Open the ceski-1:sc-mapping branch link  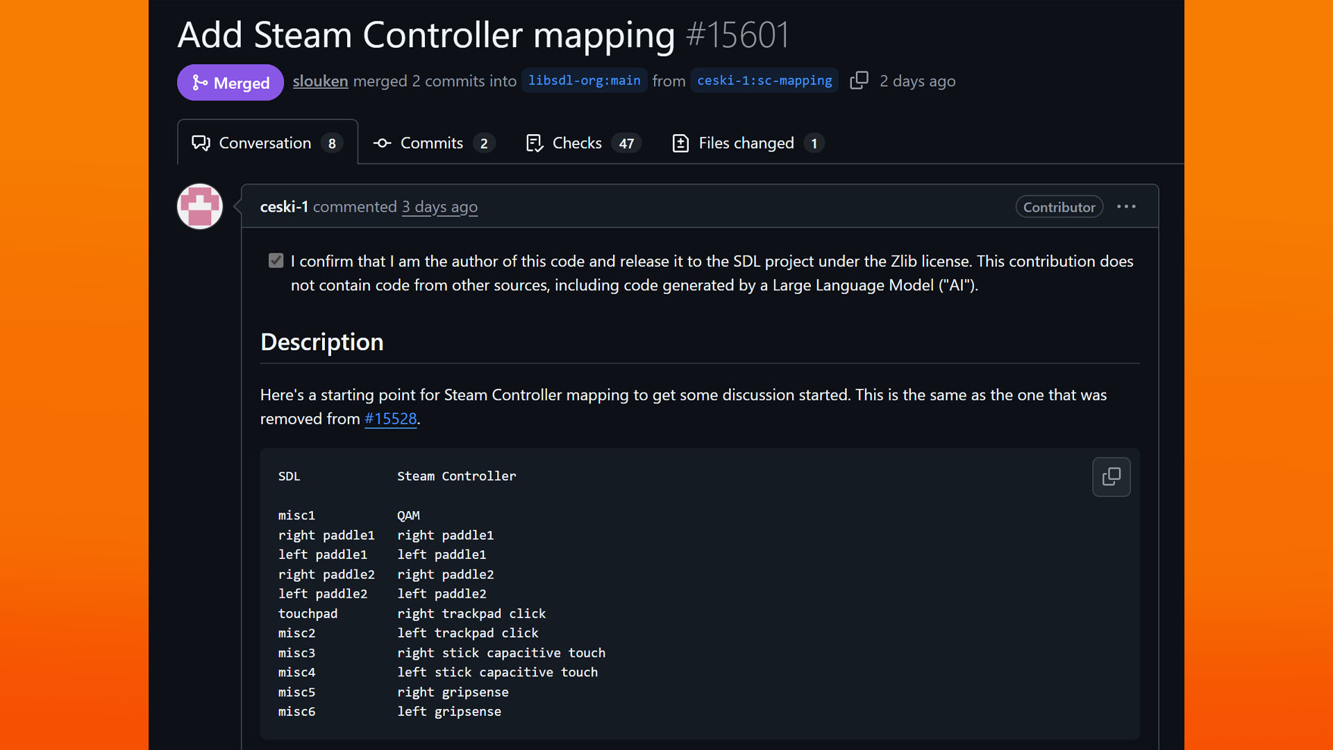tap(764, 81)
